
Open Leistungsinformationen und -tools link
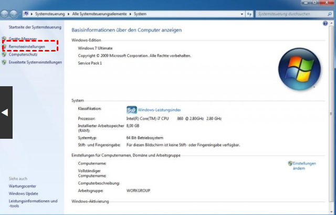click(x=33, y=203)
